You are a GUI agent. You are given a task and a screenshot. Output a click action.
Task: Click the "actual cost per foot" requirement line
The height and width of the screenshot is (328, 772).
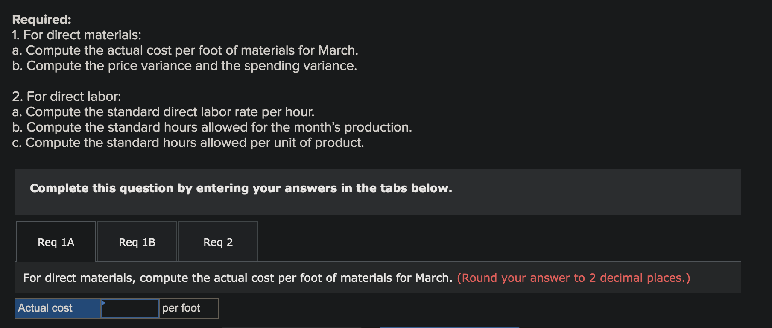click(185, 50)
